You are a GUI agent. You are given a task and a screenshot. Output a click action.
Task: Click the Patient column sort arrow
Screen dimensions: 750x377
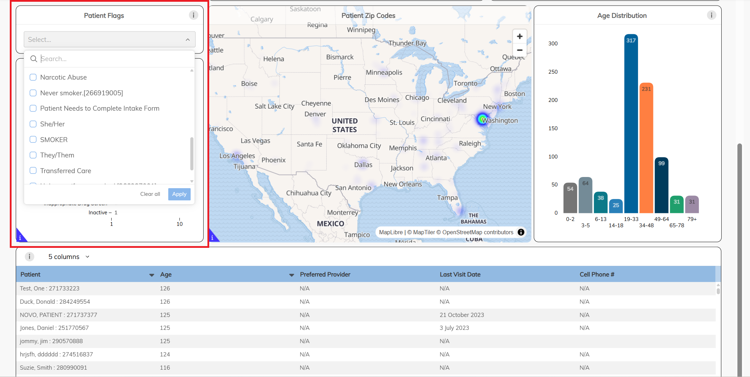(x=151, y=275)
